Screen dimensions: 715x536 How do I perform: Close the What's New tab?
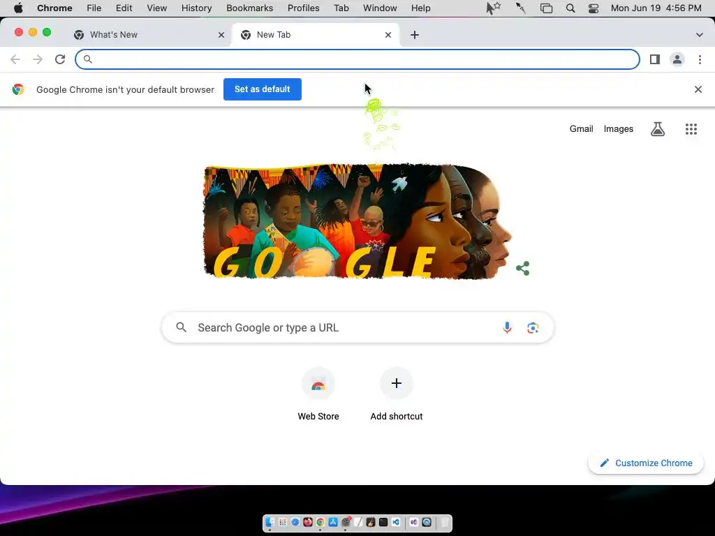(221, 35)
